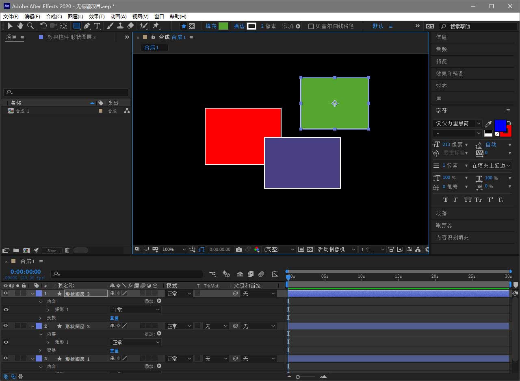The width and height of the screenshot is (520, 381).
Task: Select the Pen tool in the toolbar
Action: (x=87, y=26)
